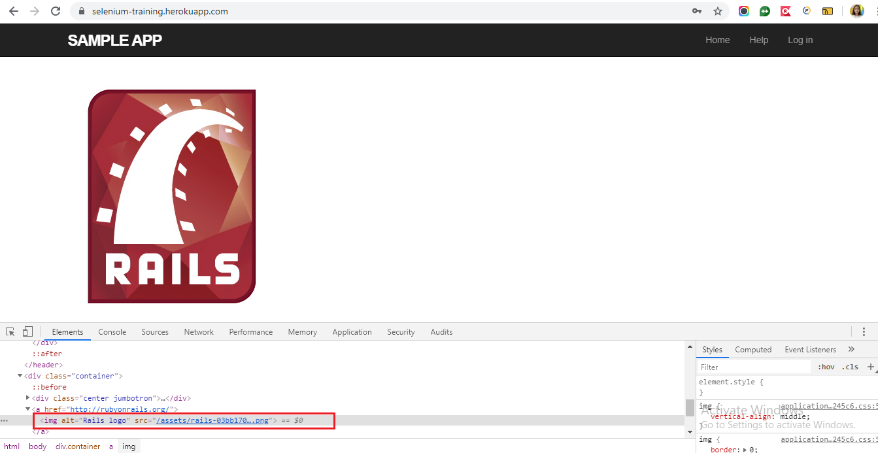Add a new style rule plus icon
The image size is (878, 453).
click(x=870, y=367)
